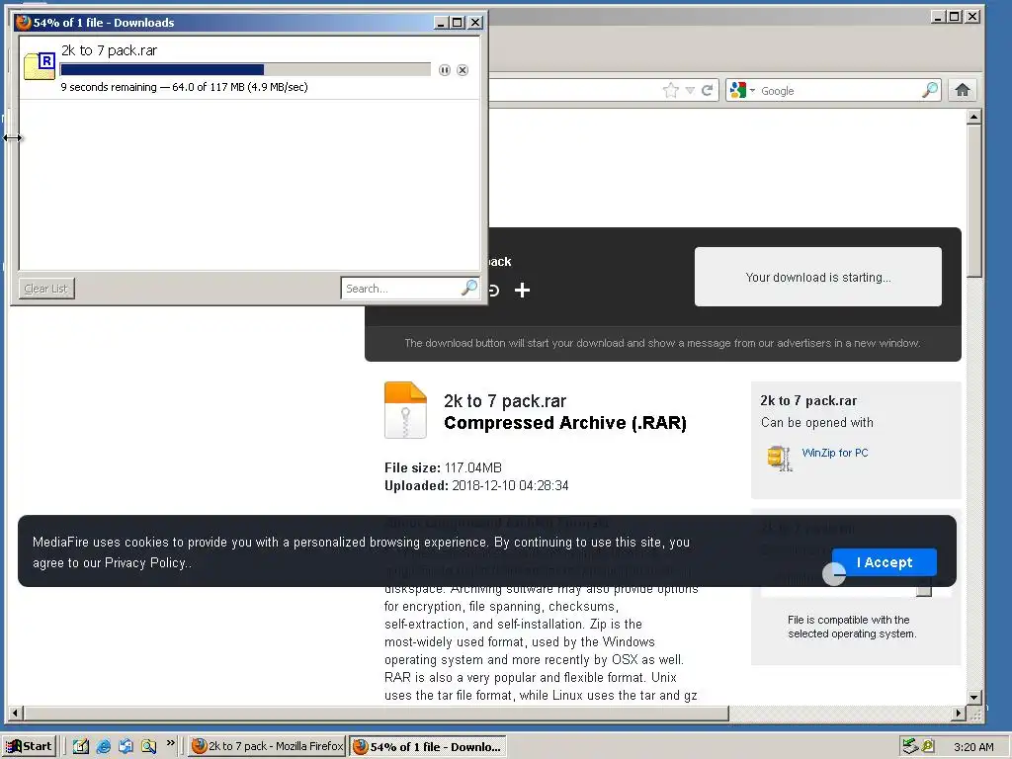Switch to '54% of 1 file - Downloads' taskbar button
Image resolution: width=1012 pixels, height=759 pixels.
point(427,747)
